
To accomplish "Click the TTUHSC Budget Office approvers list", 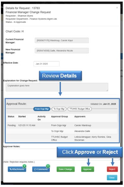I will [93, 139].
